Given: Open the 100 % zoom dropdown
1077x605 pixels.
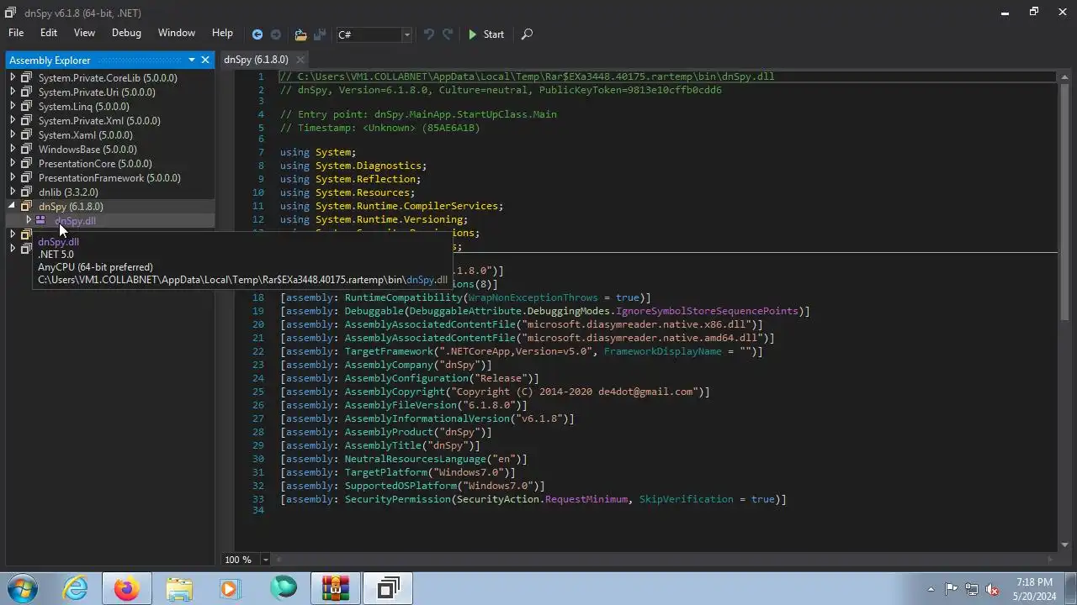Looking at the screenshot, I should coord(265,560).
